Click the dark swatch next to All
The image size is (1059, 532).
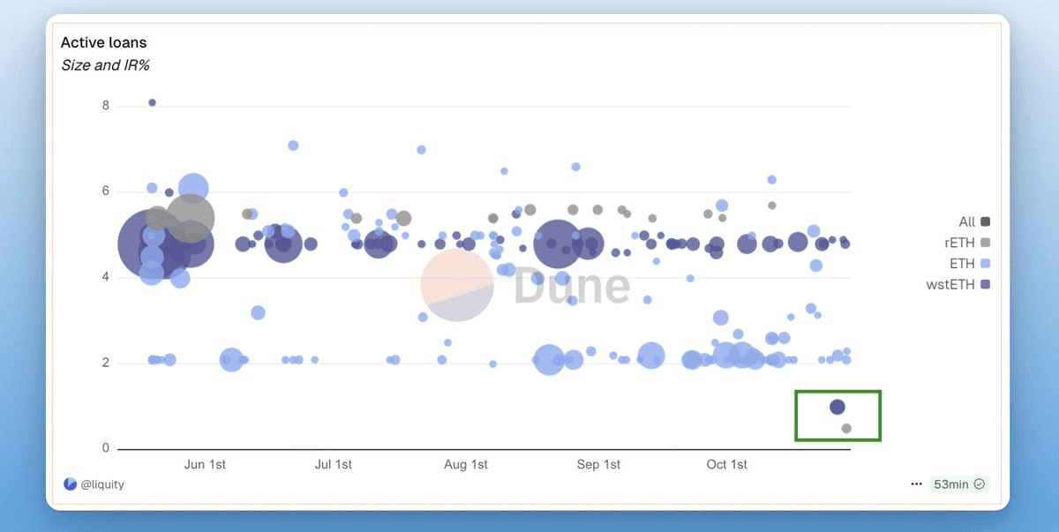(x=985, y=222)
